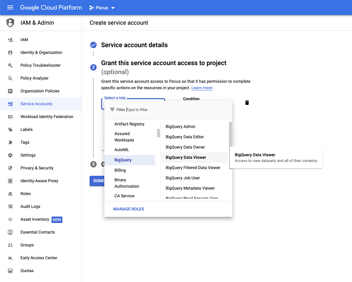
Task: Click the Service account details heading
Action: point(134,45)
